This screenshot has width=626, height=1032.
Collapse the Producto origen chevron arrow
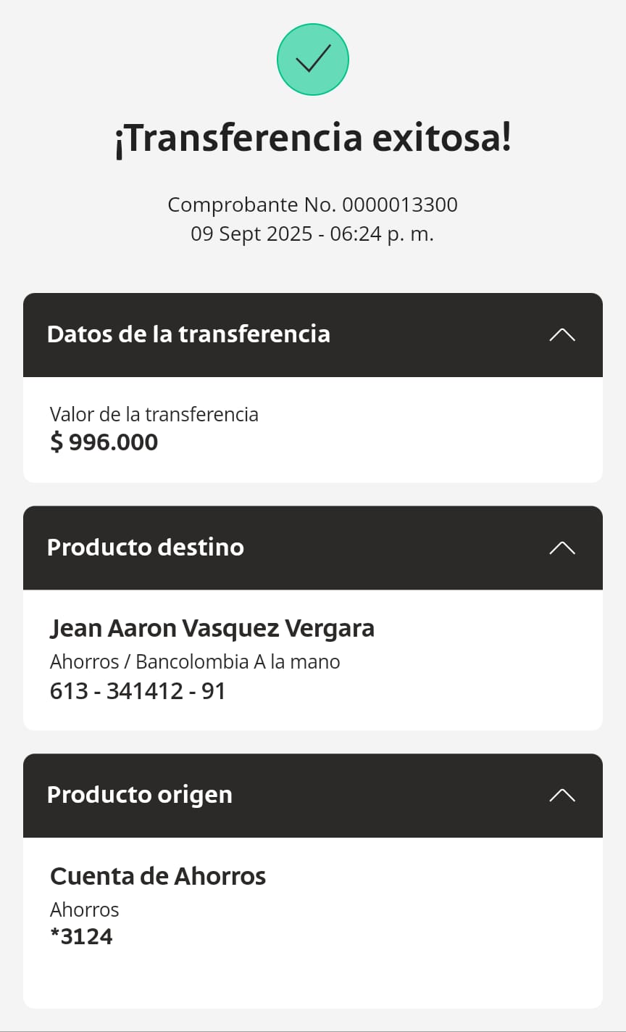(x=562, y=795)
